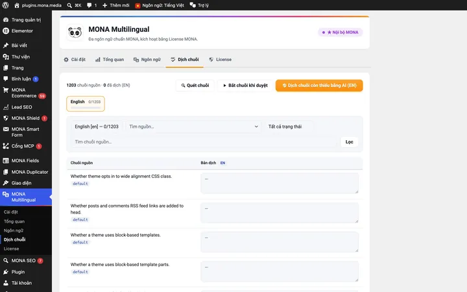Open Ngôn ngữ submenu item in sidebar
467x292 pixels.
pyautogui.click(x=14, y=230)
